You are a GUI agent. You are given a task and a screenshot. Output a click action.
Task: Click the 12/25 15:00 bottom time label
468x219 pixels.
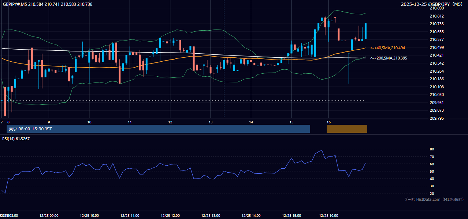[x=291, y=216]
